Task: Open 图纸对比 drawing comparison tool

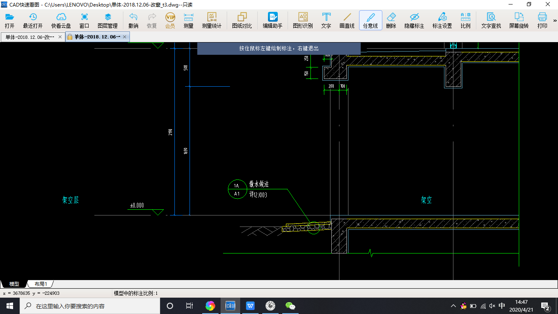Action: click(x=242, y=20)
